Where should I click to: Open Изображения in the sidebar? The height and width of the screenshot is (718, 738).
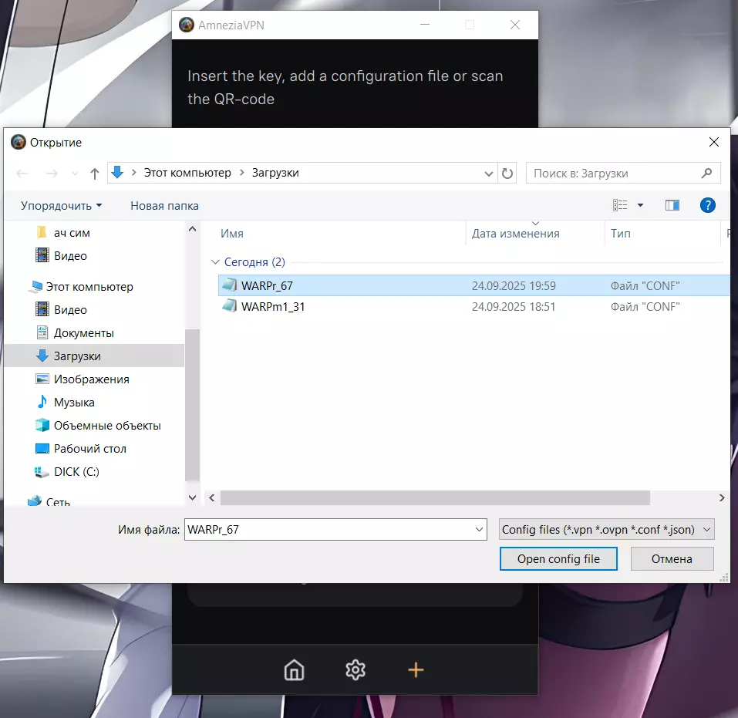point(91,379)
